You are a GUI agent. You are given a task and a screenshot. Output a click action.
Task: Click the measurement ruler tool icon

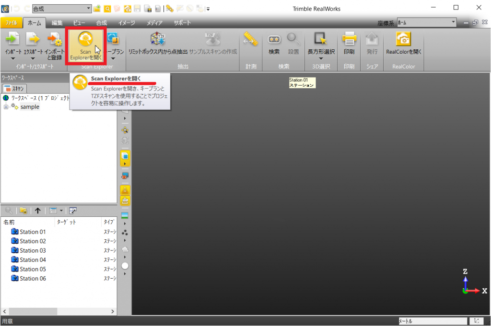click(x=251, y=39)
